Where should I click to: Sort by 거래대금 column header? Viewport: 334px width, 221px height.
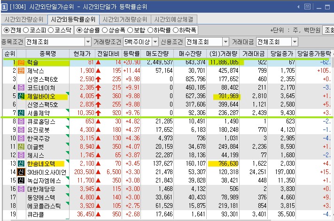point(253,53)
